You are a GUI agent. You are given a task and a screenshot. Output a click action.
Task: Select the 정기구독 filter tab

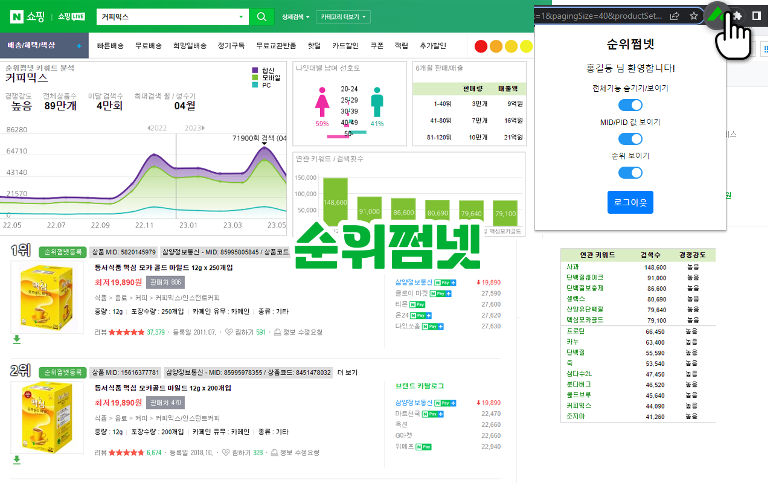(x=231, y=46)
